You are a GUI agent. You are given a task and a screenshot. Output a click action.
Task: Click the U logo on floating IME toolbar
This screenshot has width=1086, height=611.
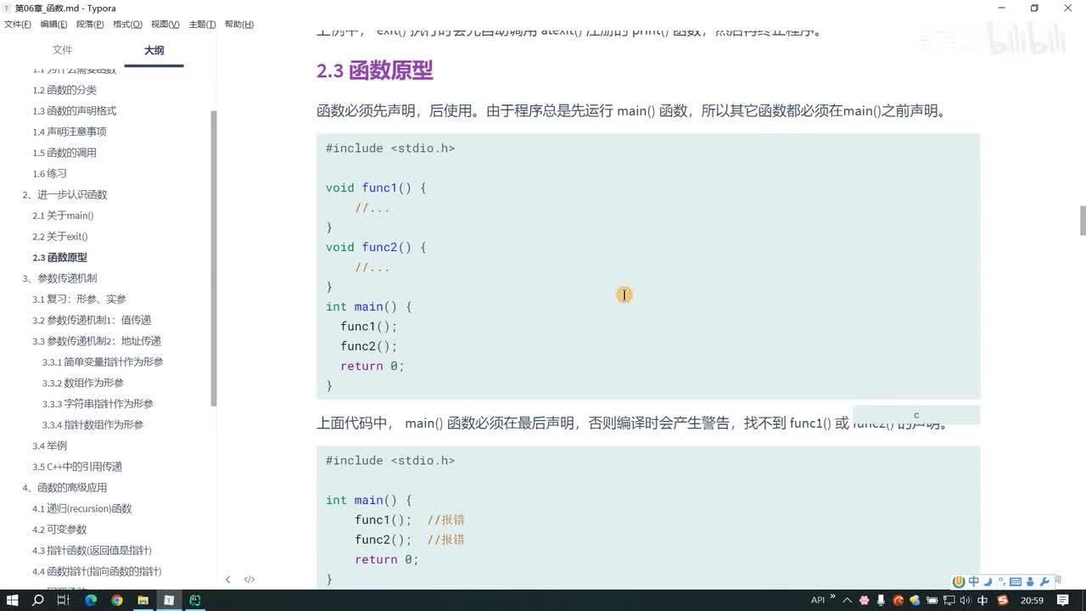(x=959, y=581)
